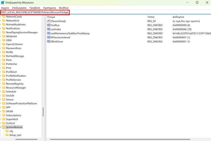
Task: Expand the ProfileList tree node
Action: 1,72
